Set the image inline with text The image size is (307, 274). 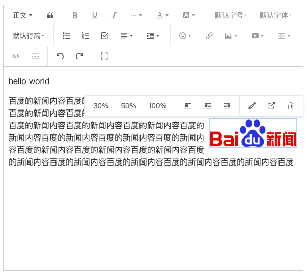[x=208, y=106]
